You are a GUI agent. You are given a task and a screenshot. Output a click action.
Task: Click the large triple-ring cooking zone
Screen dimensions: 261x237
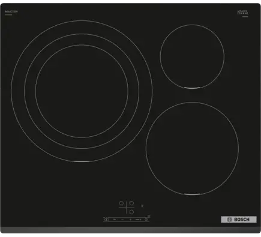(x=82, y=91)
